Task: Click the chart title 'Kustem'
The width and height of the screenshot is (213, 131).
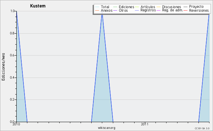Action: [x=38, y=6]
